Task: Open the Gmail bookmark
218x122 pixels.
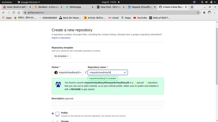Action: pyautogui.click(x=113, y=18)
